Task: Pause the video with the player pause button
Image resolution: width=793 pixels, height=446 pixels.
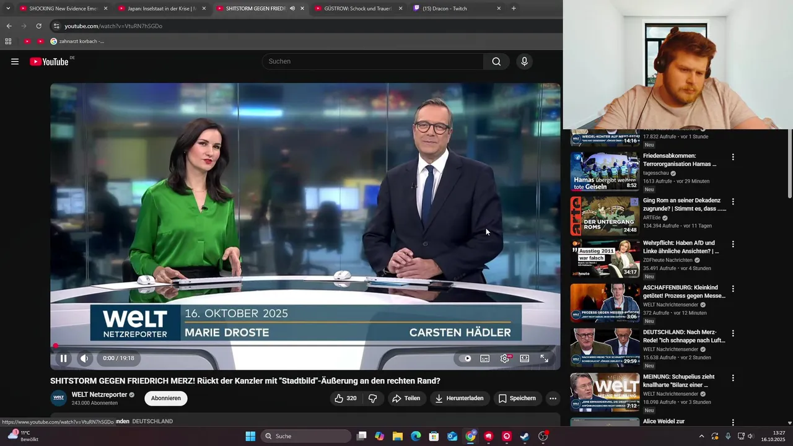Action: pyautogui.click(x=63, y=358)
